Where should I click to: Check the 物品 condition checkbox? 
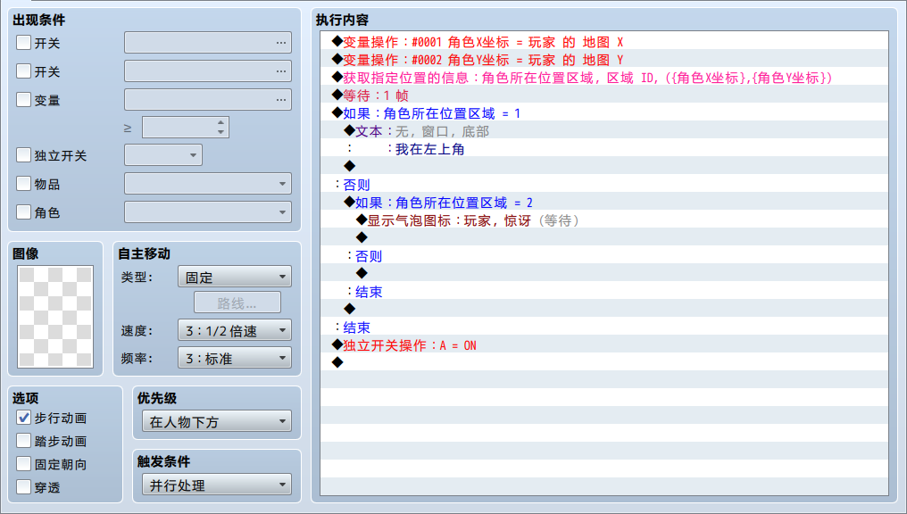click(x=24, y=183)
